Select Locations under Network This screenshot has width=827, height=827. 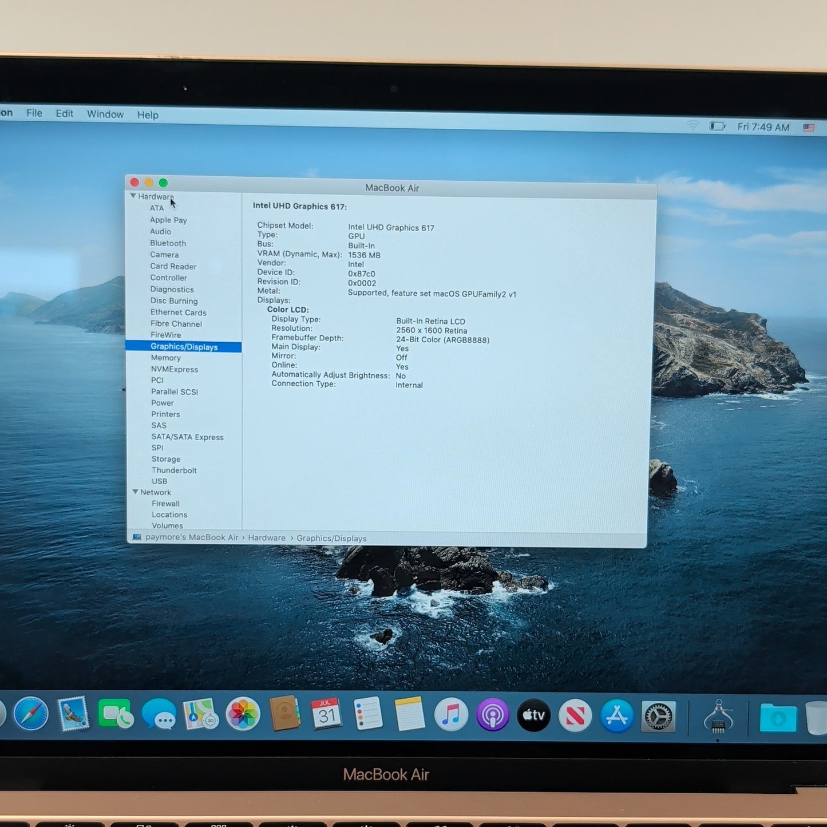(169, 515)
